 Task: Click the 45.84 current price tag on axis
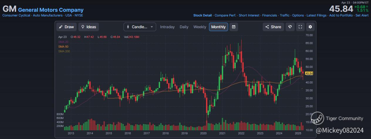tap(309, 73)
